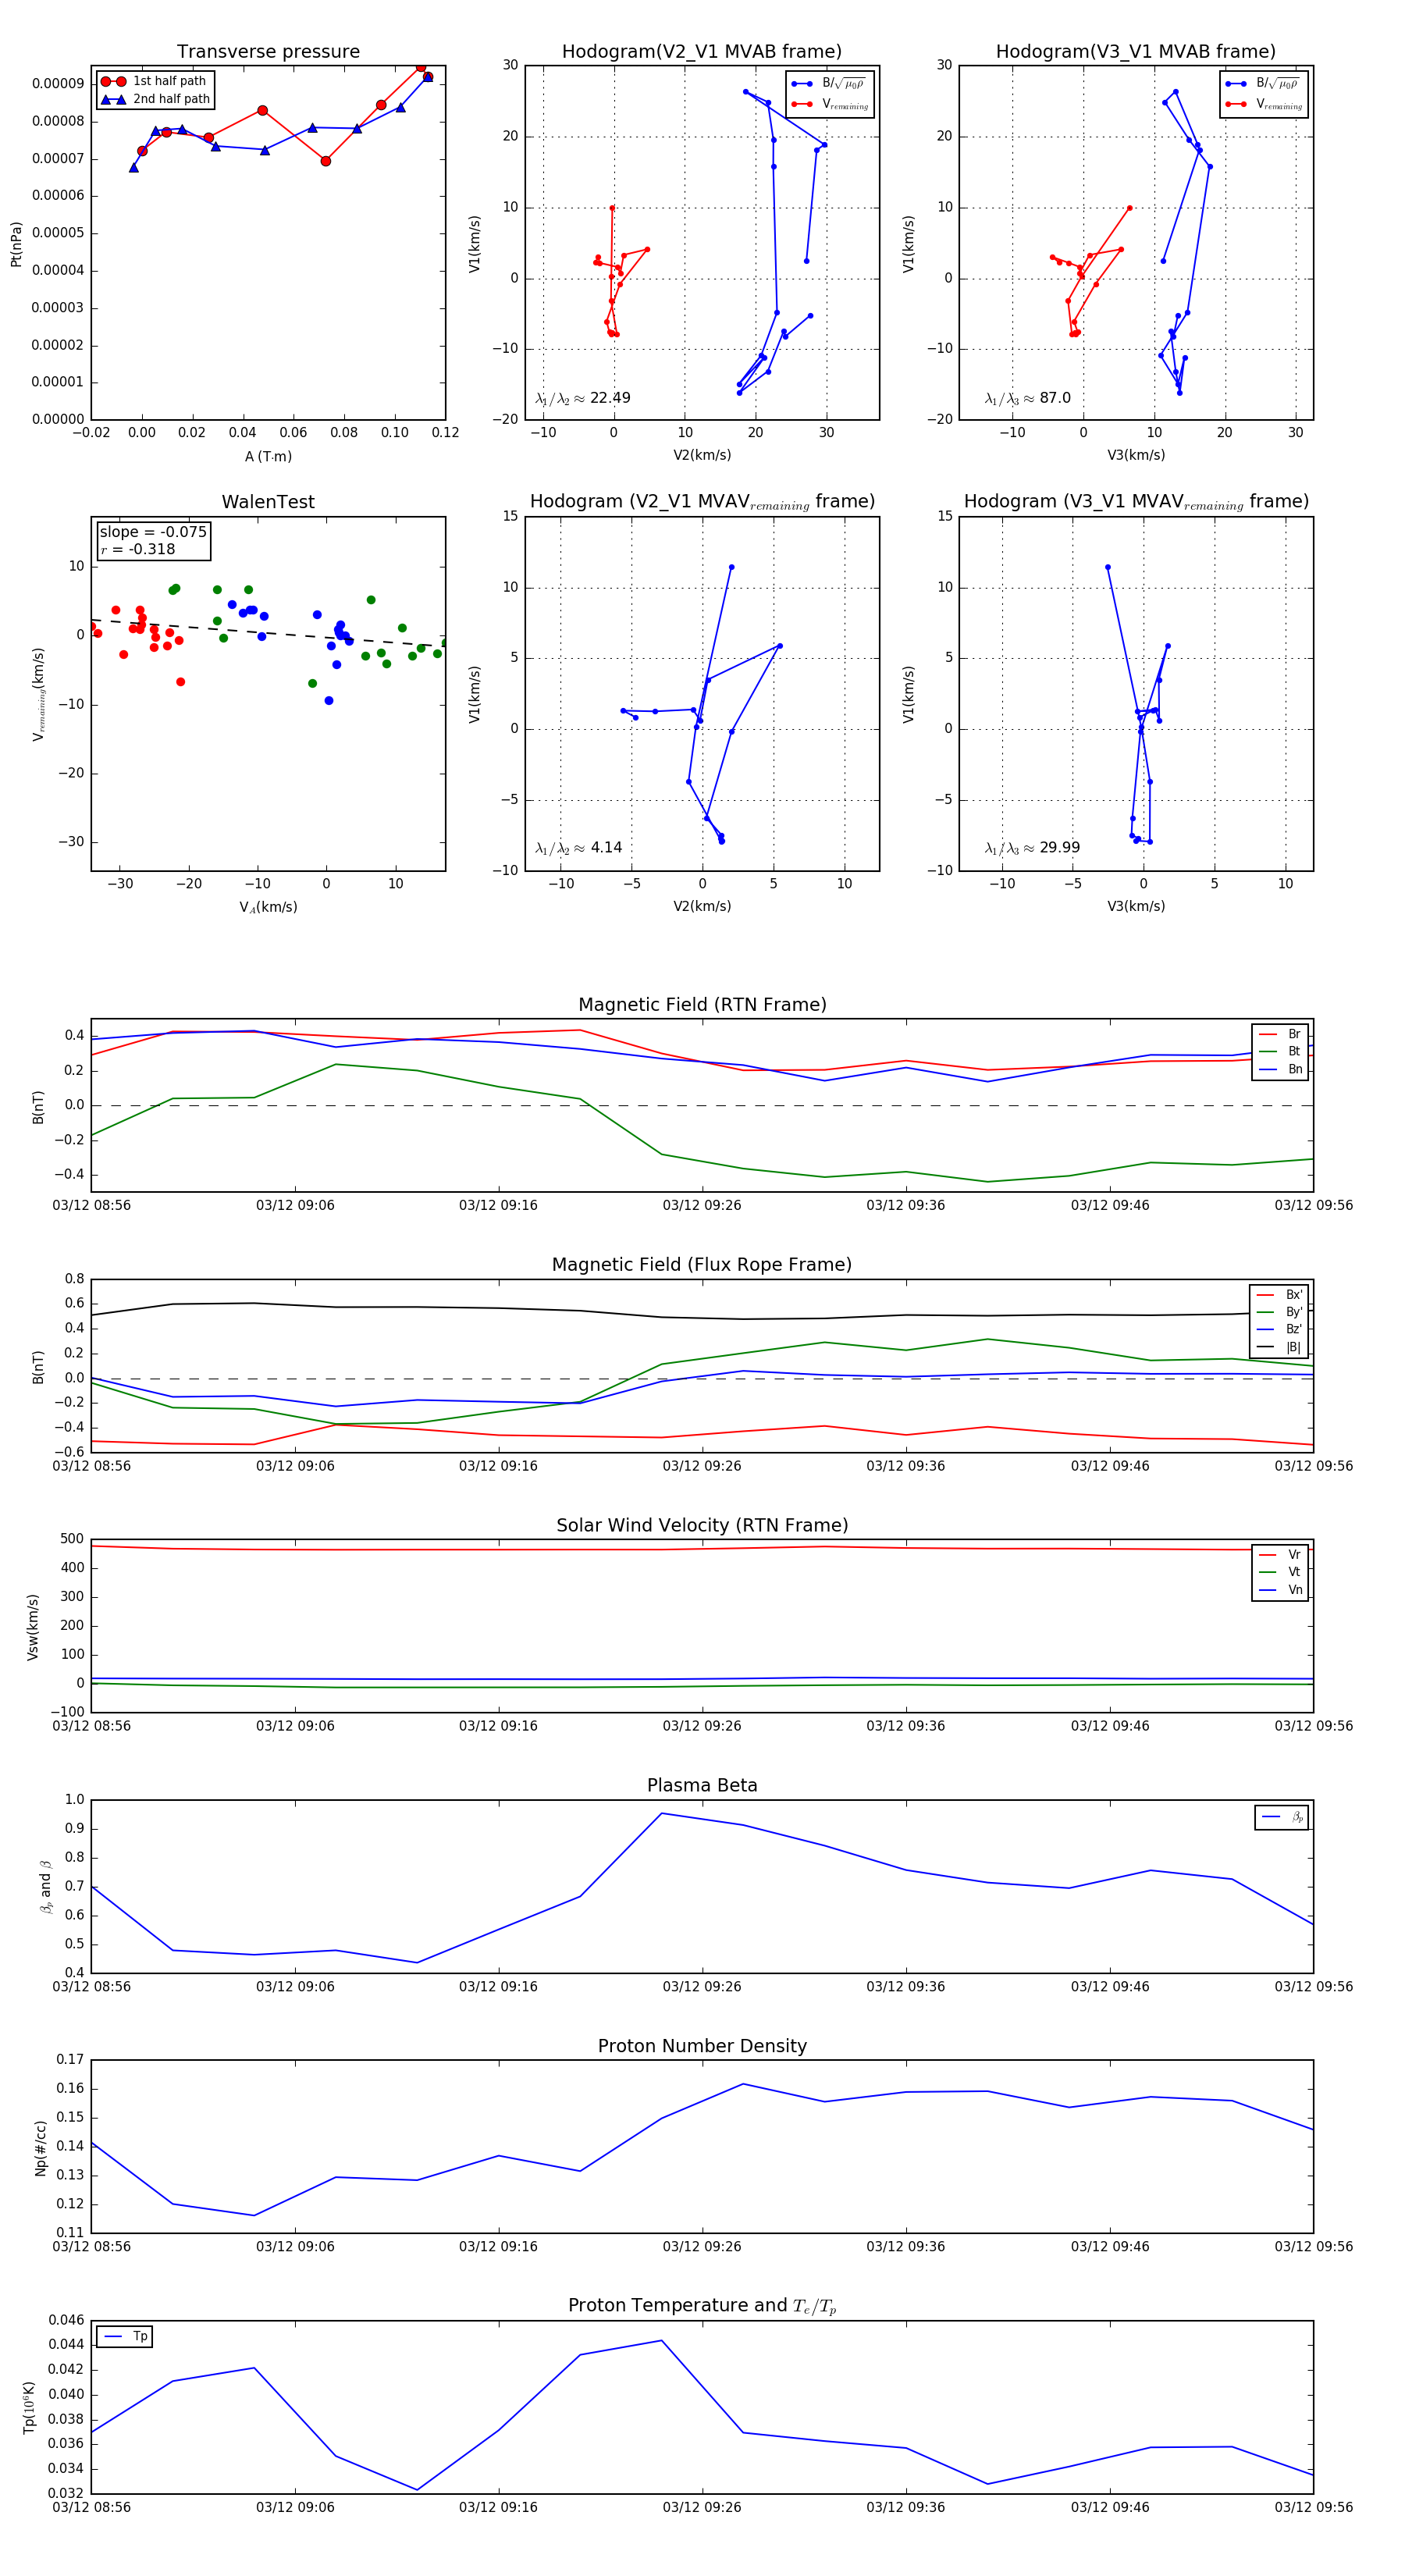1405x2576 pixels.
Task: Click the 'Plasma Beta' plot title
Action: tap(702, 1785)
